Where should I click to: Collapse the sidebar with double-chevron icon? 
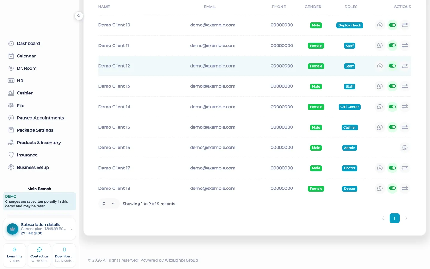click(x=79, y=16)
